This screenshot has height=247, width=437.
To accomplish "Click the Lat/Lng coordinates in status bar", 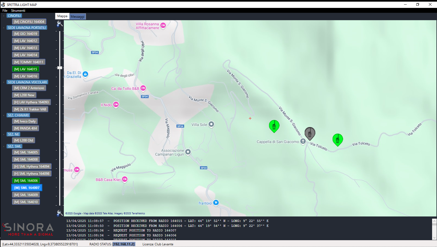I will coord(40,244).
